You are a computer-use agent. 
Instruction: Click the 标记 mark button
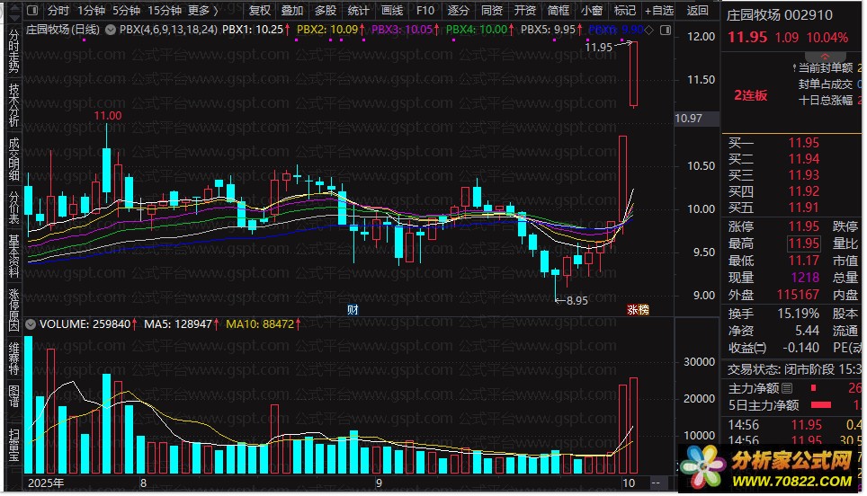click(x=625, y=11)
